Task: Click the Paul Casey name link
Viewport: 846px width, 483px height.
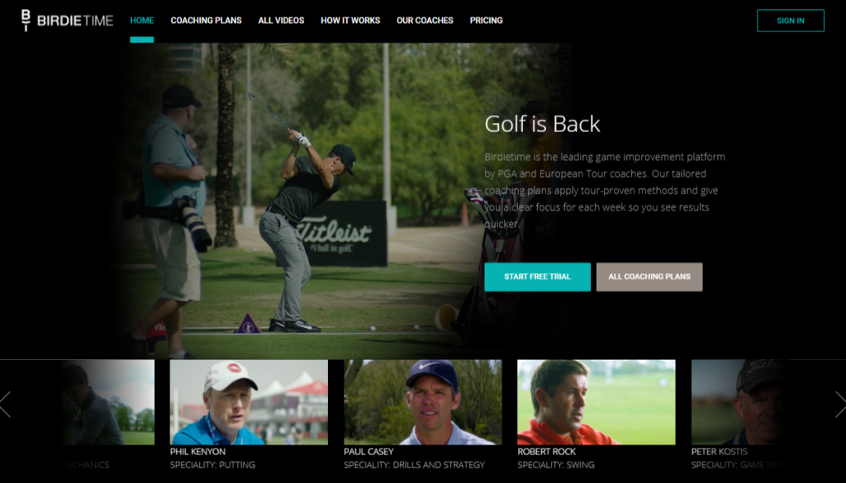Action: point(368,452)
